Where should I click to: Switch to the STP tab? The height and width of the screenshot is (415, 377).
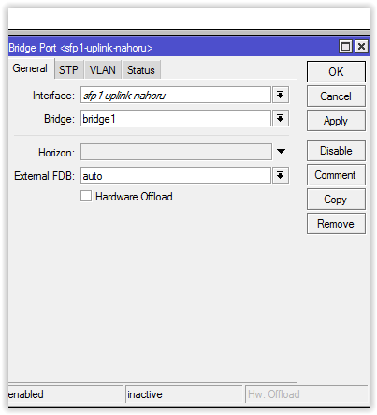(68, 70)
